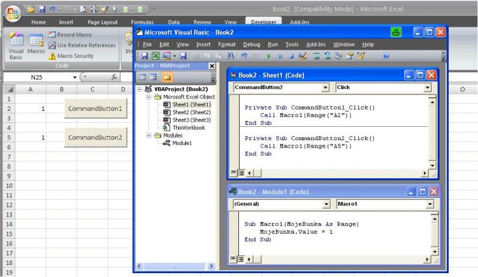Click Record Macro label
Screen dimensions: 478x277
tap(74, 35)
